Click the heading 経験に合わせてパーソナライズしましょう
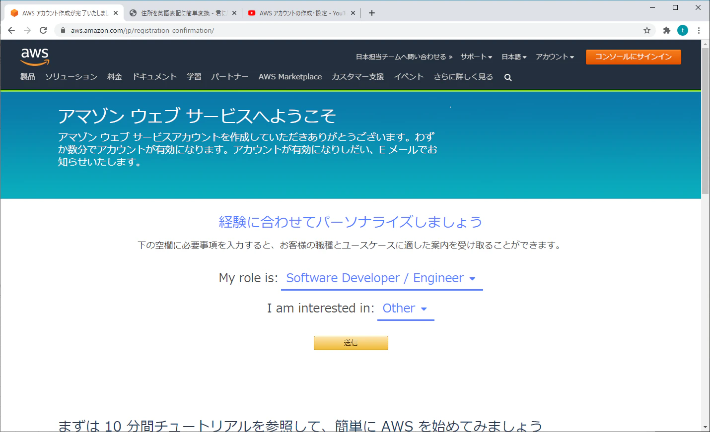The height and width of the screenshot is (432, 710). [351, 222]
